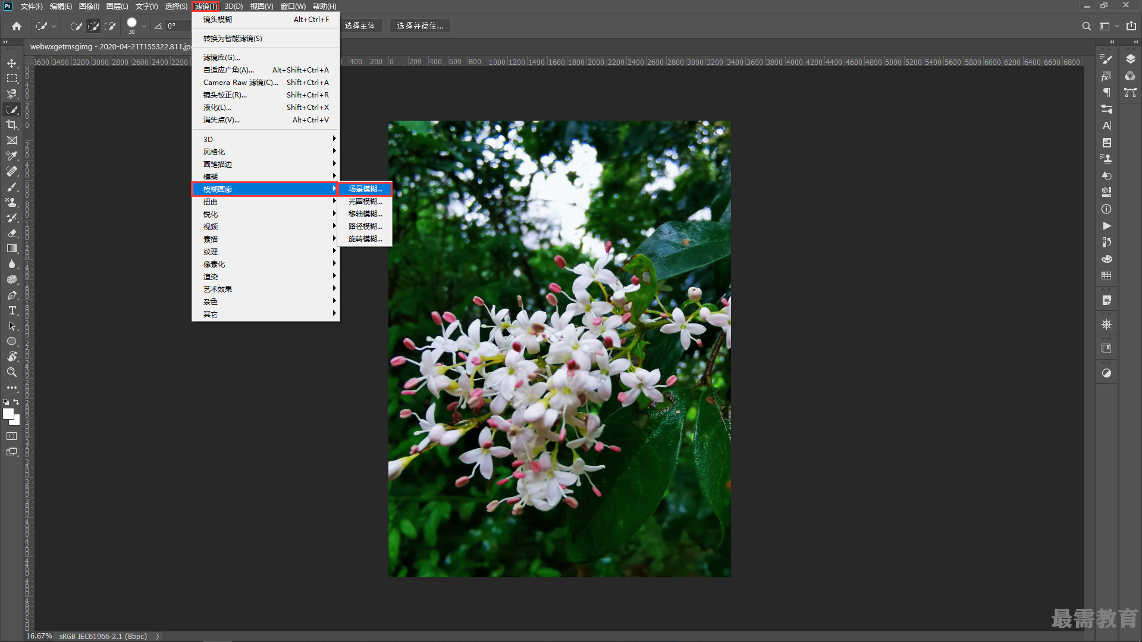Choose 场景模糊... from submenu
Screen dimensions: 1142x642
(365, 188)
